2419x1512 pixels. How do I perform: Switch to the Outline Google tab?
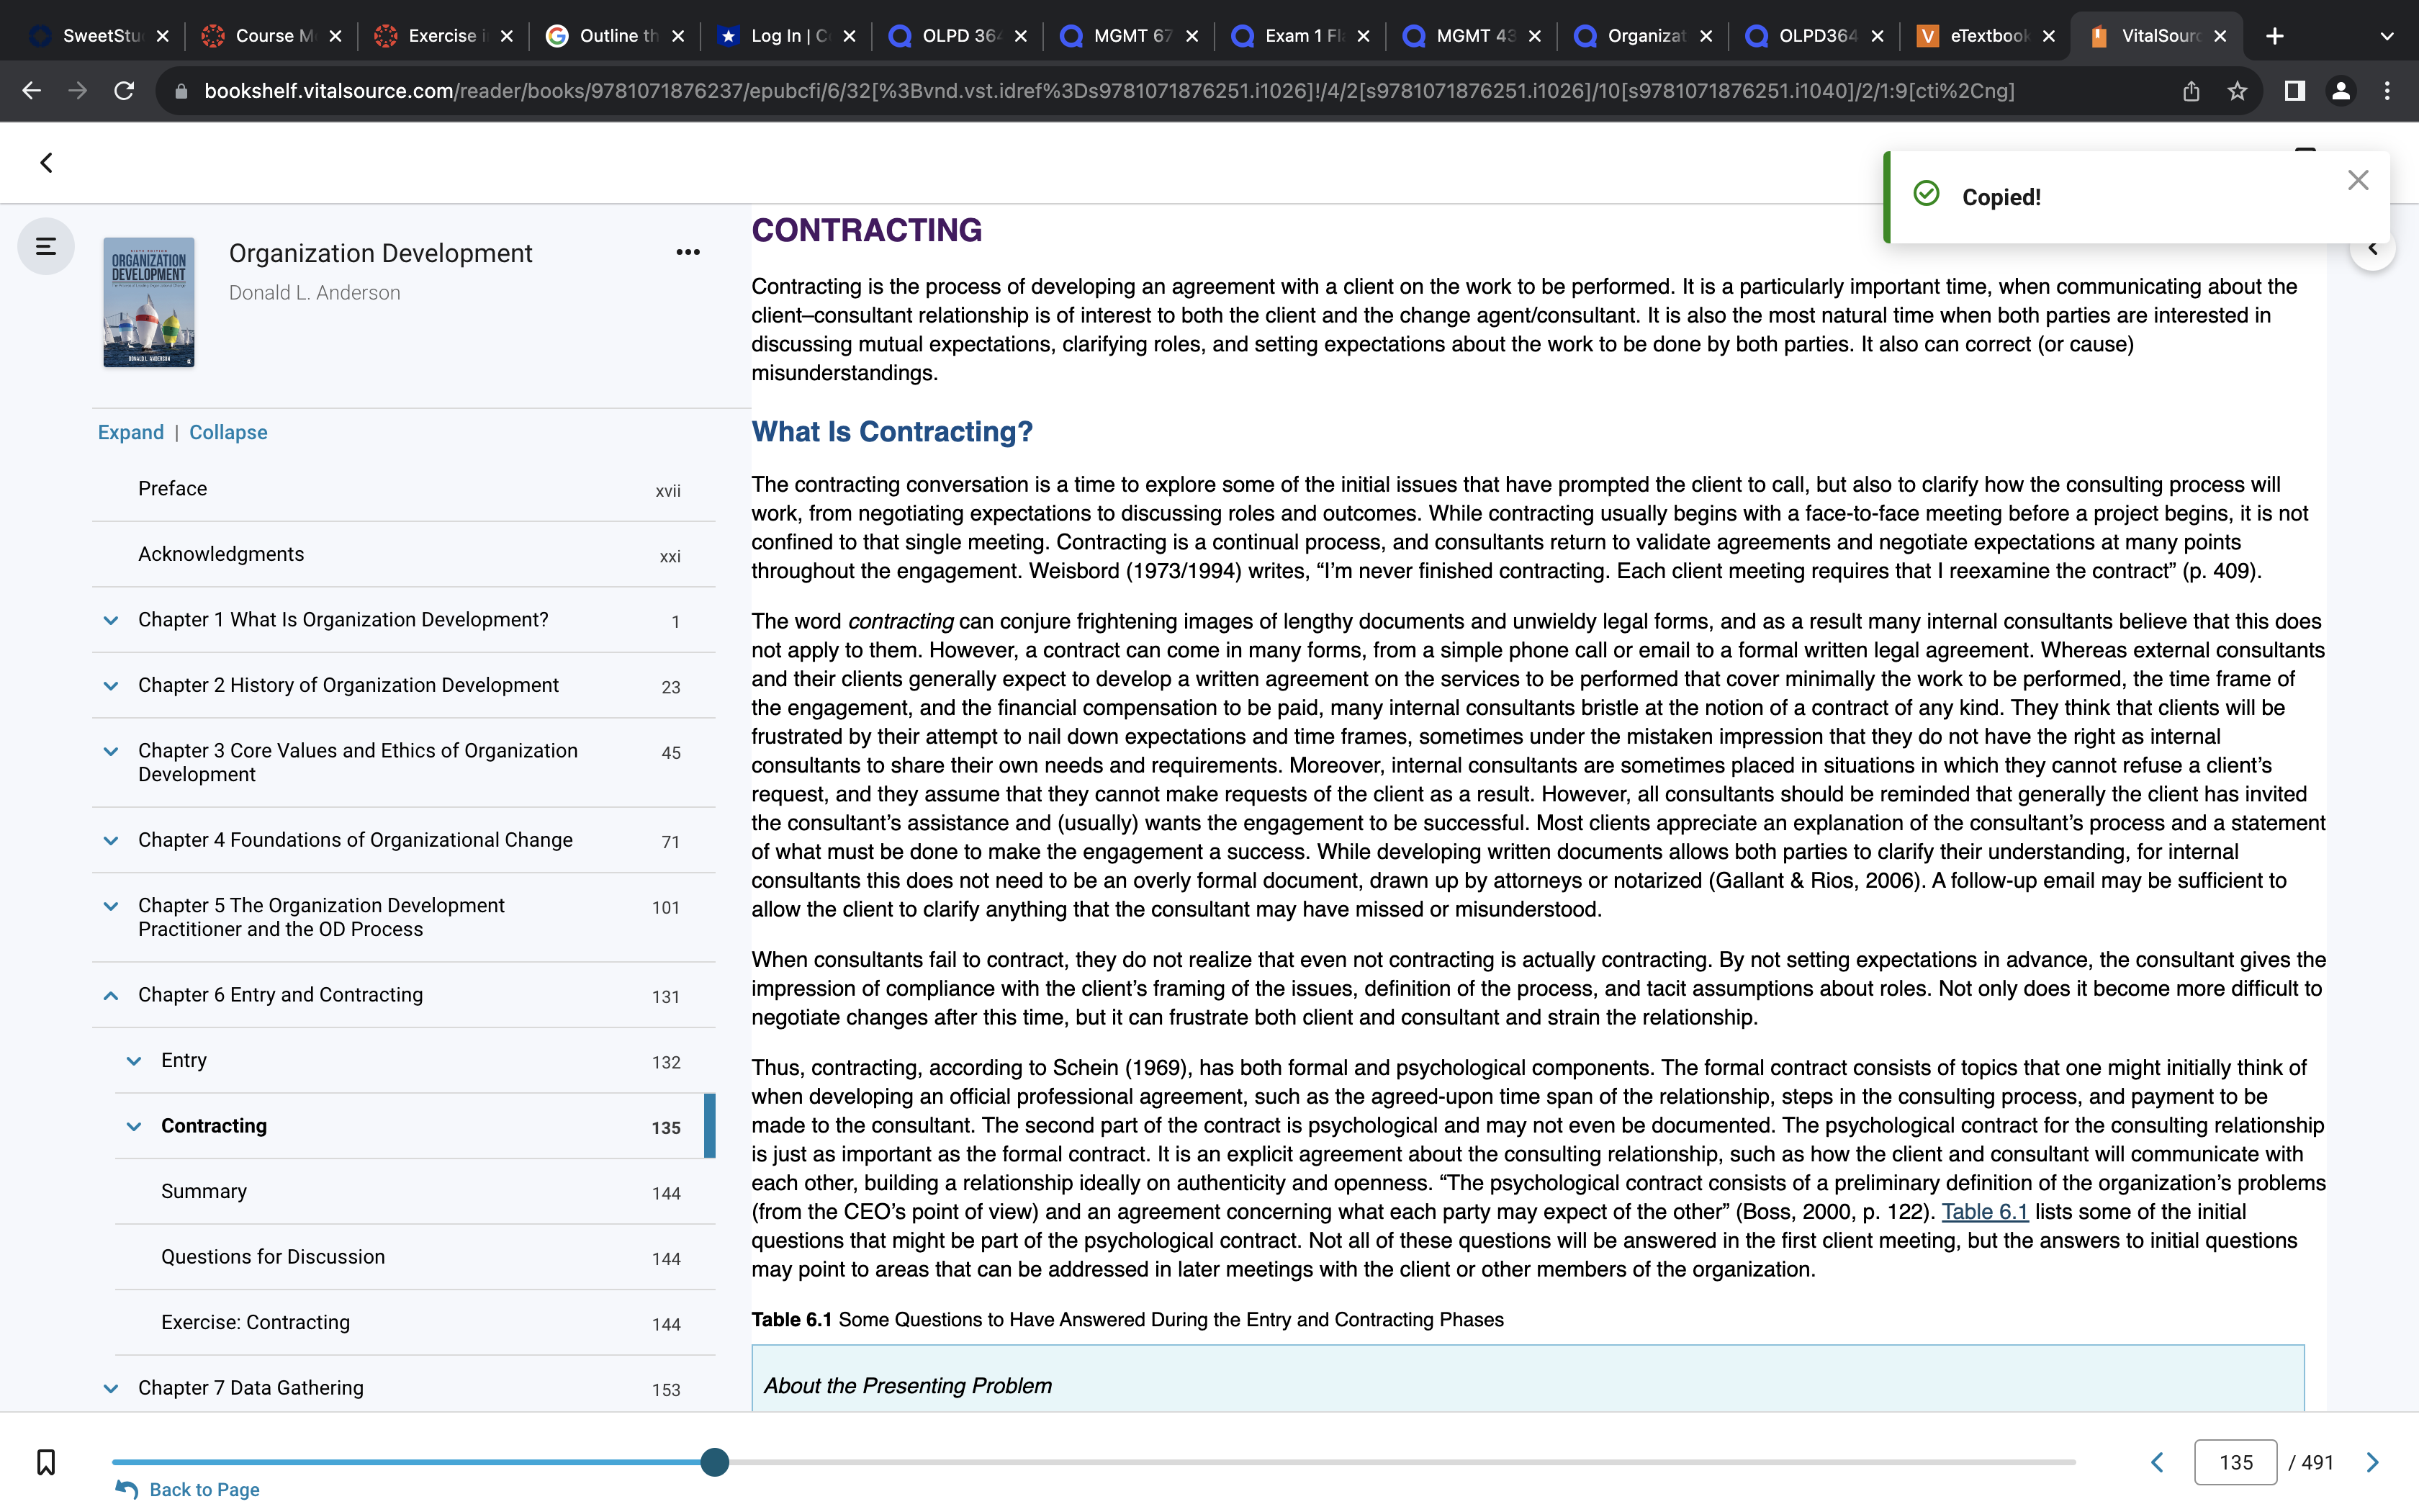(x=615, y=36)
